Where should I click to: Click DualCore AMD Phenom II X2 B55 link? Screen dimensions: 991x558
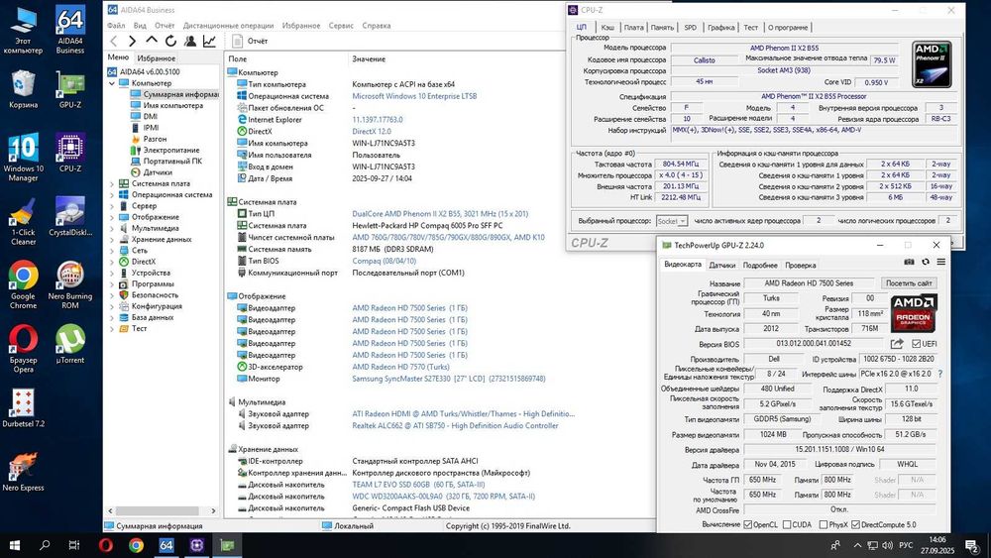pos(440,214)
